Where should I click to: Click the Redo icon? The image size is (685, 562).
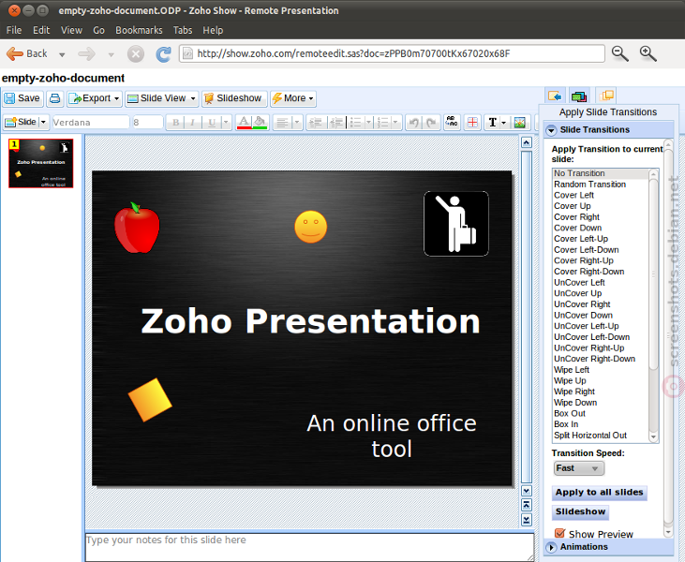click(x=431, y=123)
